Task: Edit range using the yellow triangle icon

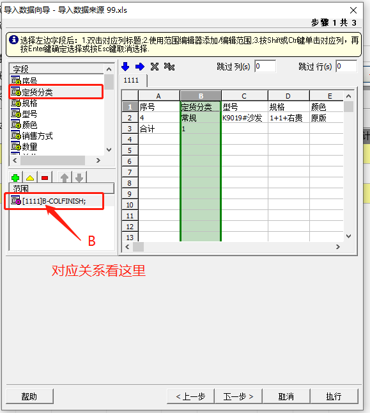Action: click(x=30, y=178)
